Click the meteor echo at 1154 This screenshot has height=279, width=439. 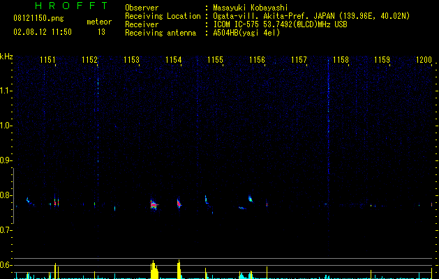[179, 203]
